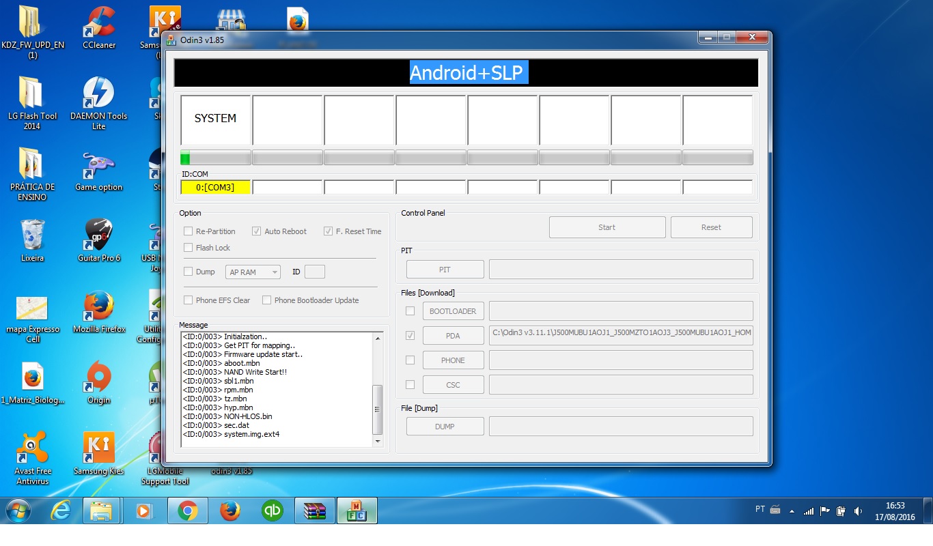The image size is (933, 546).
Task: Show hidden tray icons arrow
Action: (792, 511)
